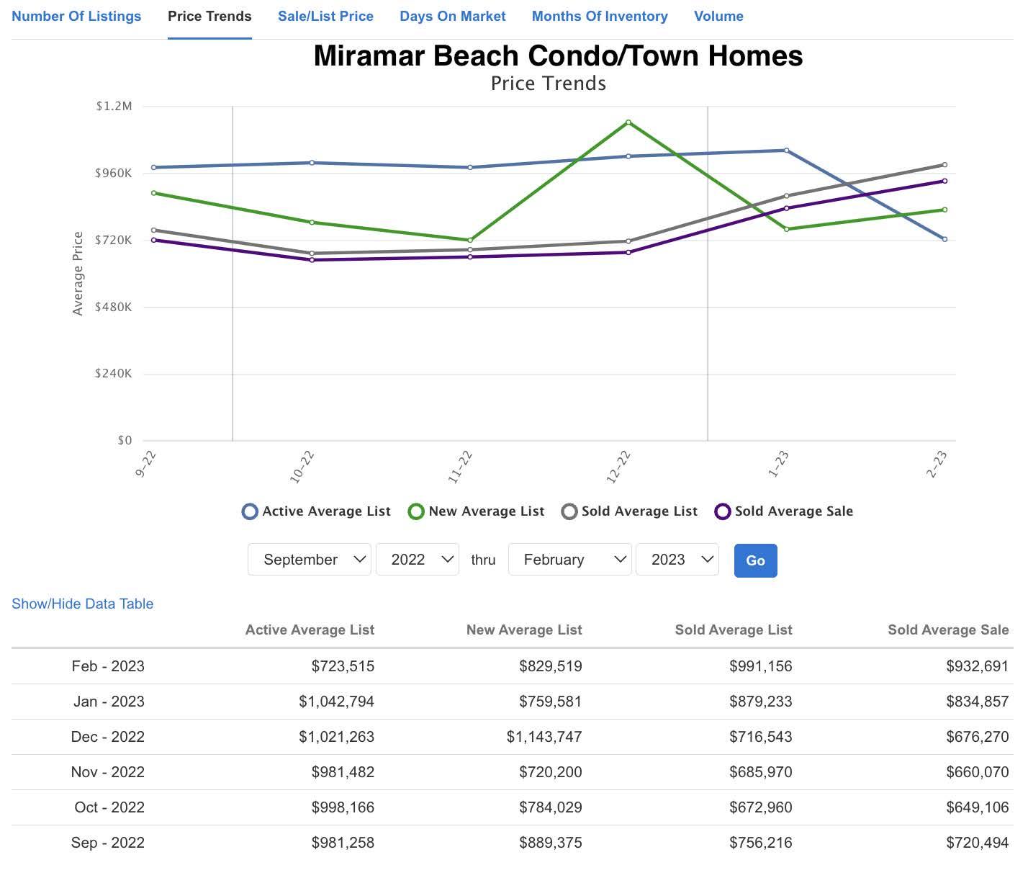Click the blue Active Average List legend circle
Viewport: 1028px width, 896px height.
point(250,511)
